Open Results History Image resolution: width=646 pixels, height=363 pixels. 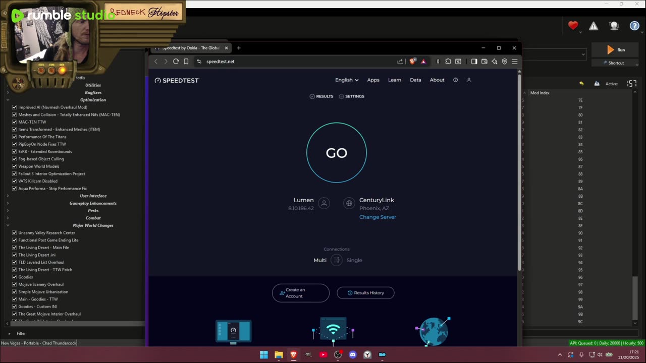365,293
